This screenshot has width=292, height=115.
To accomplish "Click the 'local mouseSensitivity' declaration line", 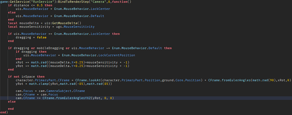I will click(x=51, y=27).
